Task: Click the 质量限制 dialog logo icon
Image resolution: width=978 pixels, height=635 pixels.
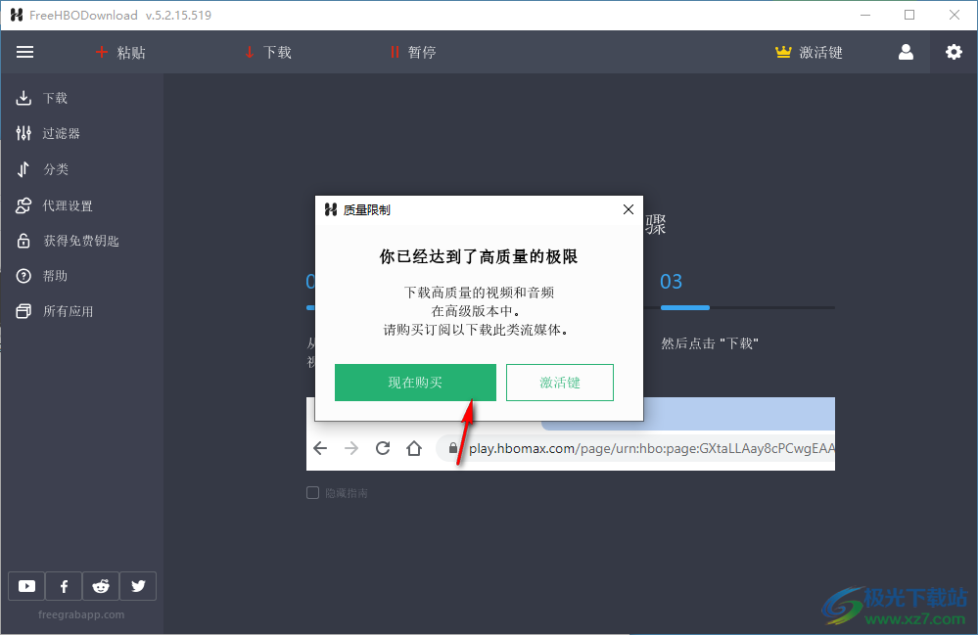Action: (x=331, y=210)
